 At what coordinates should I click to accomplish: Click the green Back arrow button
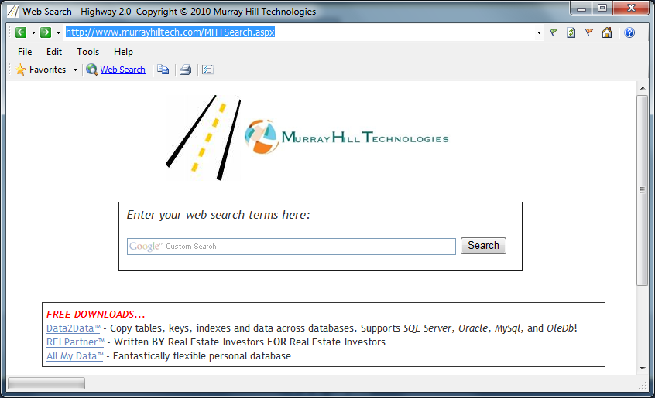21,32
